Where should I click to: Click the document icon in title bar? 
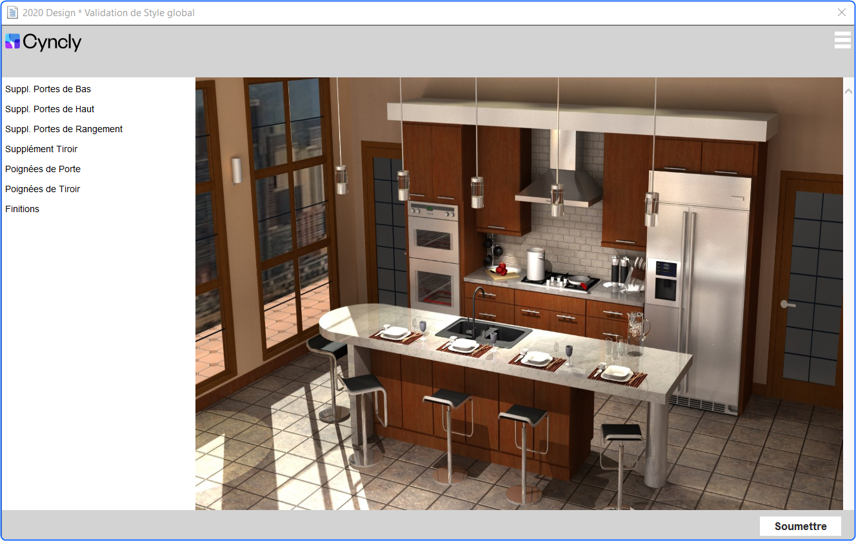click(12, 12)
